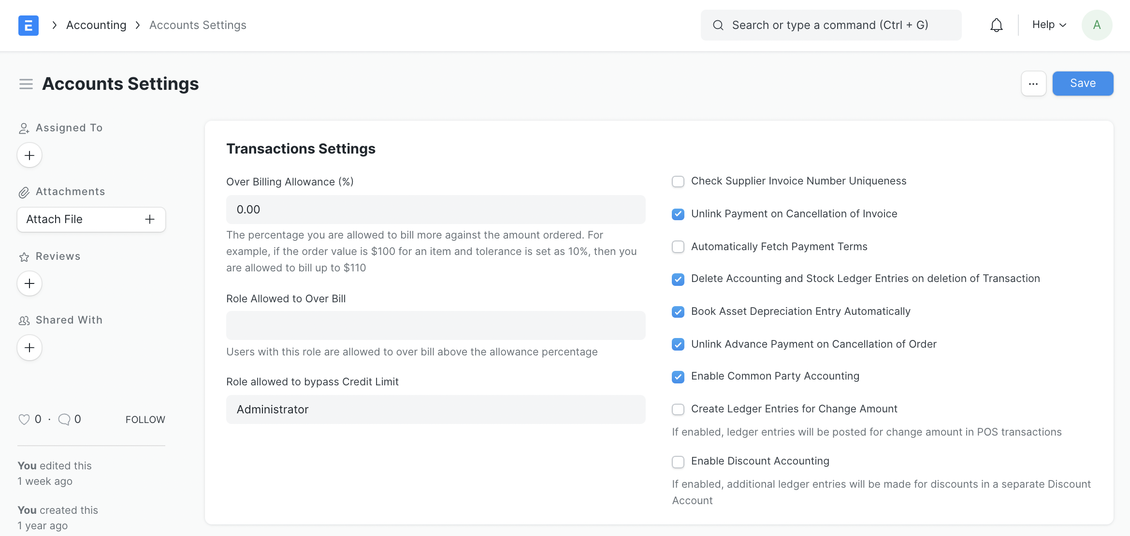Viewport: 1130px width, 536px height.
Task: Enable Discount Accounting
Action: click(x=678, y=462)
